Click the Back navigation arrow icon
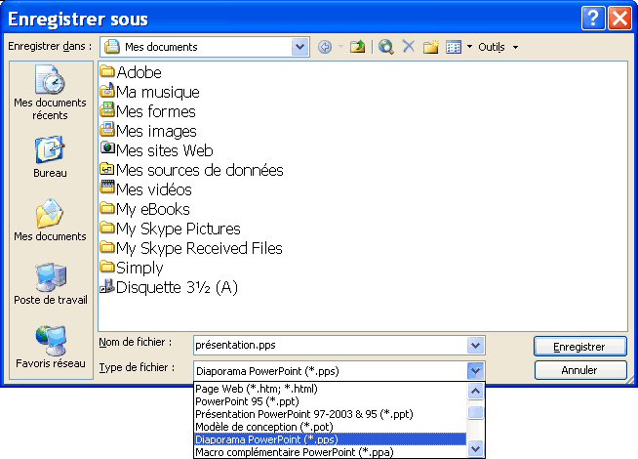The width and height of the screenshot is (638, 459). click(x=325, y=47)
